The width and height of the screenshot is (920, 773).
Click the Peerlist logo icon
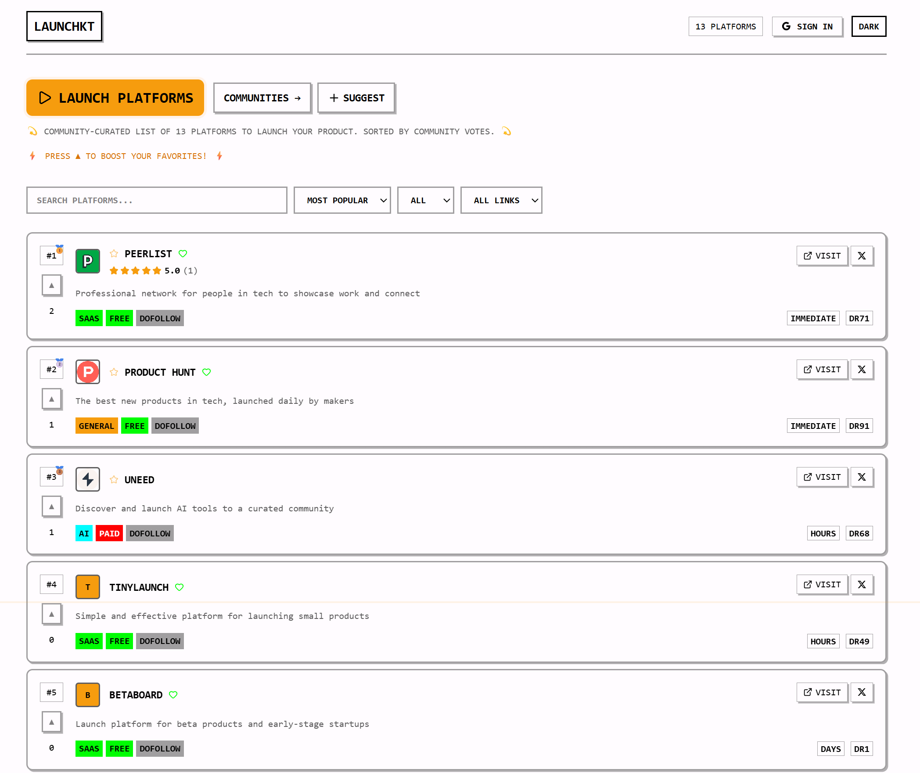coord(88,261)
